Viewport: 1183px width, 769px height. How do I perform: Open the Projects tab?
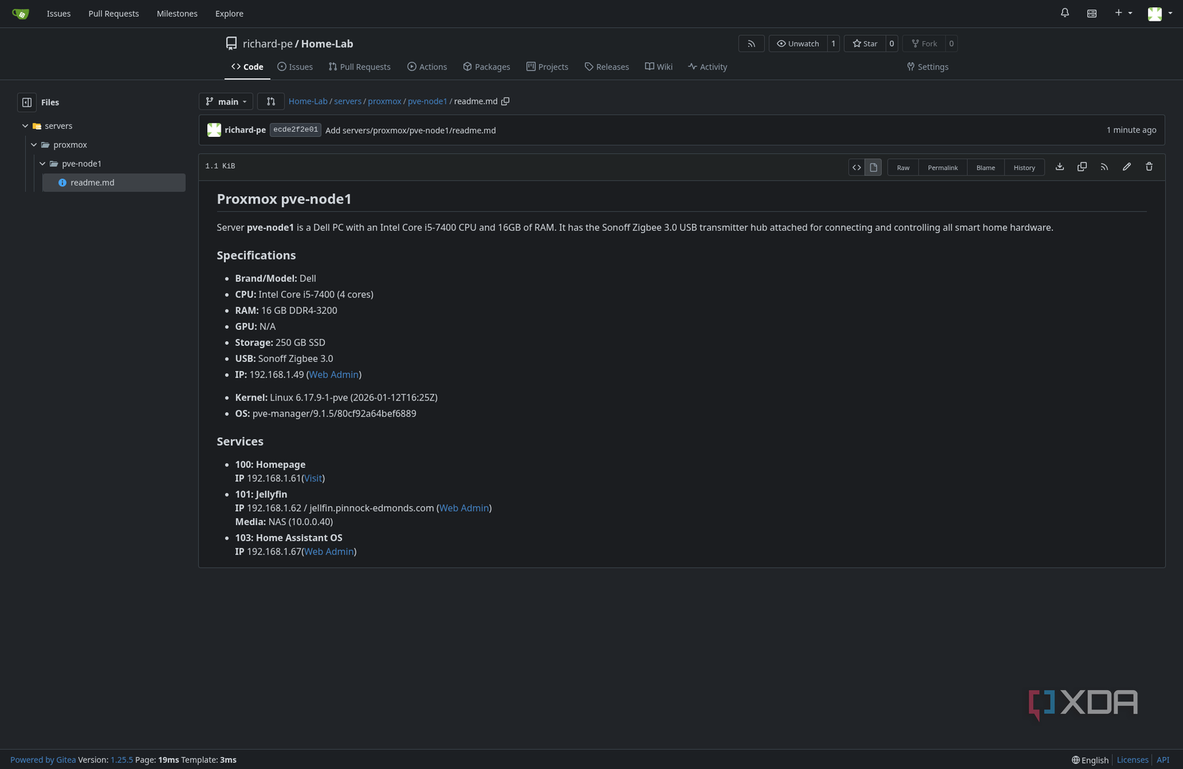tap(547, 67)
